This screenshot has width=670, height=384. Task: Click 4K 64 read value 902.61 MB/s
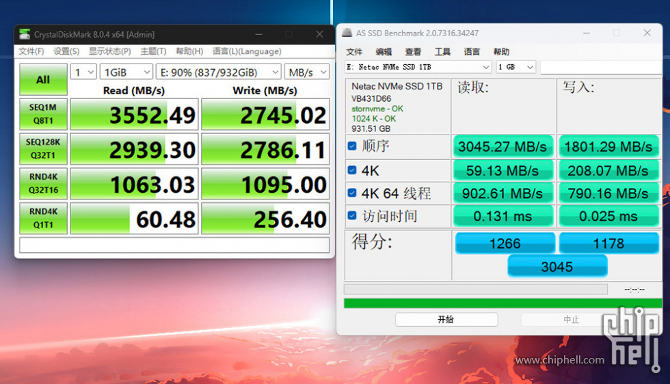click(x=503, y=193)
